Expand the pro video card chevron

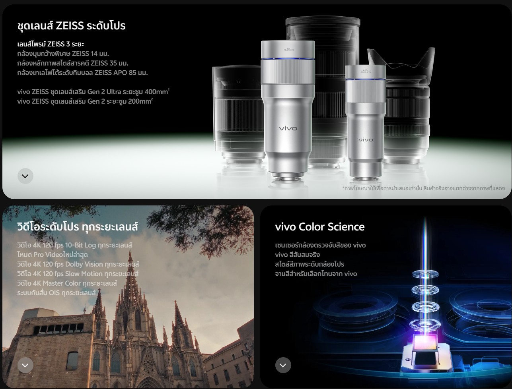tap(25, 365)
